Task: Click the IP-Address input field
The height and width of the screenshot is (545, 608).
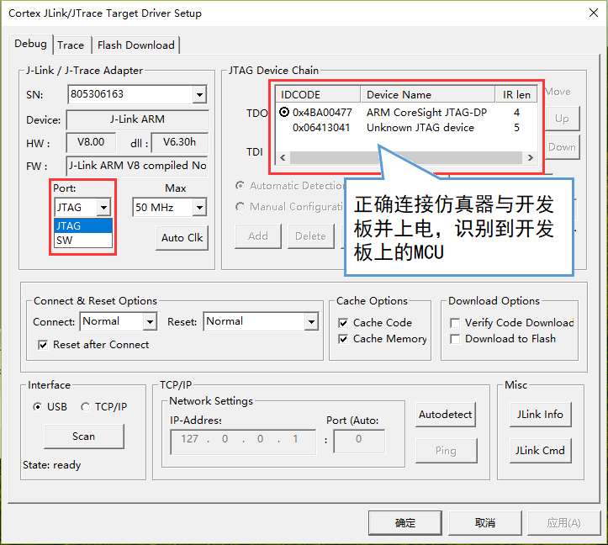Action: click(243, 442)
